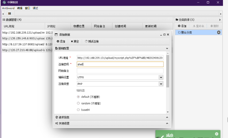
Task: Click dialog scrollbar down arrow
Action: tap(168, 112)
